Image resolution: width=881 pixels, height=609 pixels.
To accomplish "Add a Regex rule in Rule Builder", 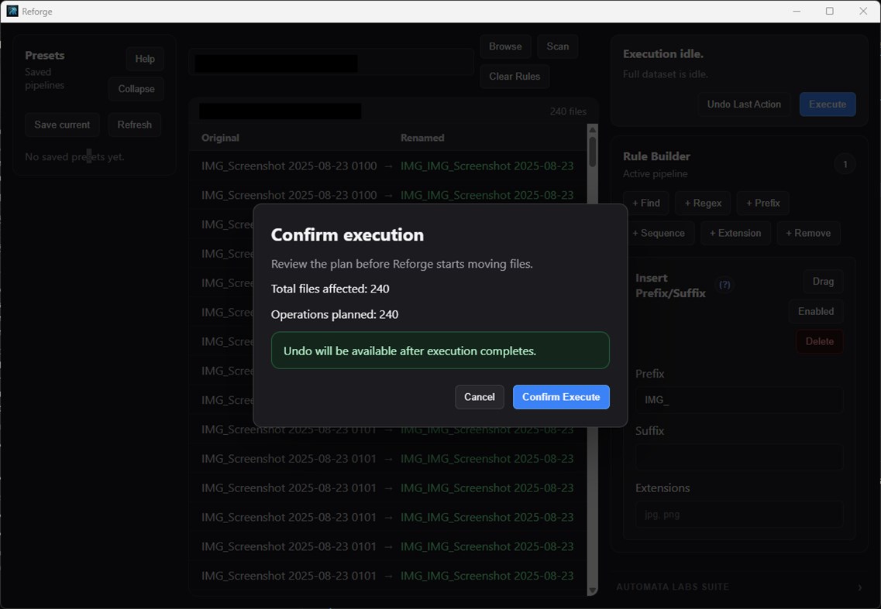I will 702,203.
